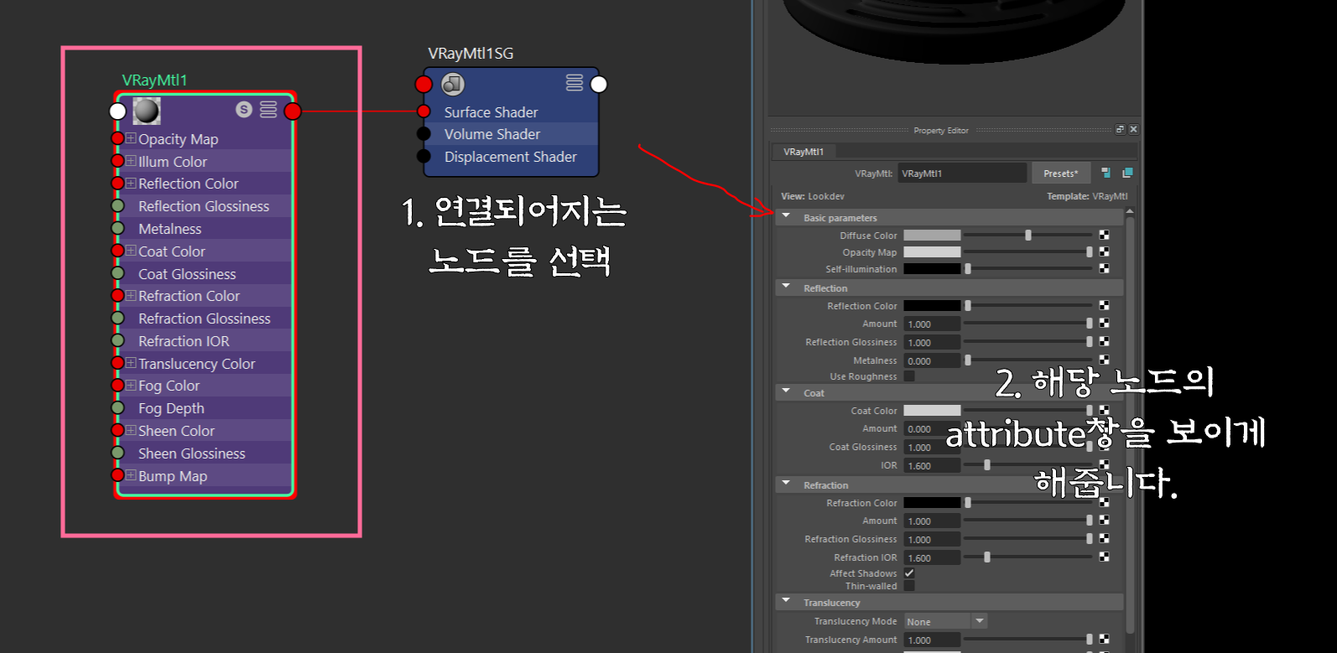This screenshot has height=653, width=1337.
Task: Click Opacity Map checker map button
Action: (1104, 251)
